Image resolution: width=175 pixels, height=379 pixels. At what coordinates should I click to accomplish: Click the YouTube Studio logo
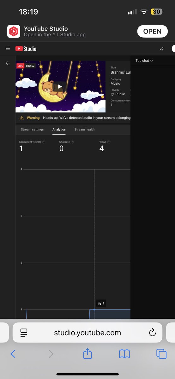tap(26, 49)
